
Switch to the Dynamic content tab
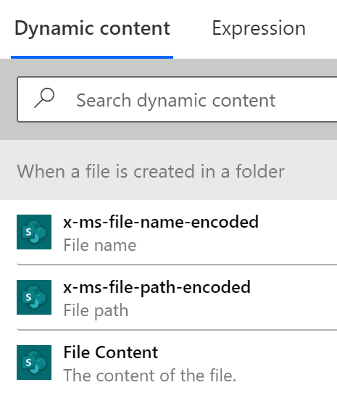click(92, 28)
